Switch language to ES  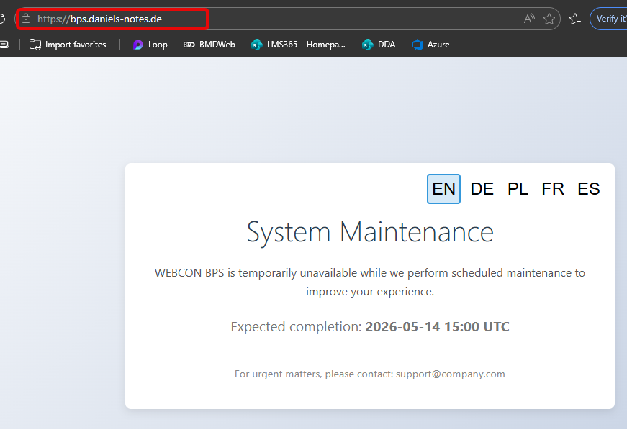(588, 189)
